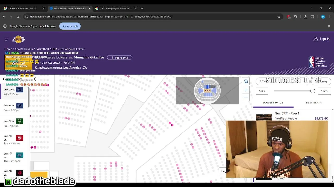
Task: Dismiss the default browser notification bar
Action: coord(329,26)
